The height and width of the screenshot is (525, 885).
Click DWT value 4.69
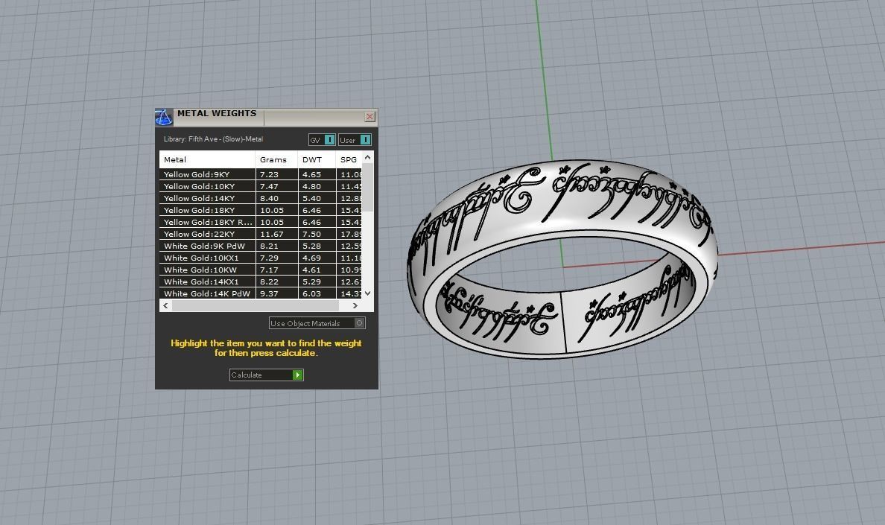[311, 258]
